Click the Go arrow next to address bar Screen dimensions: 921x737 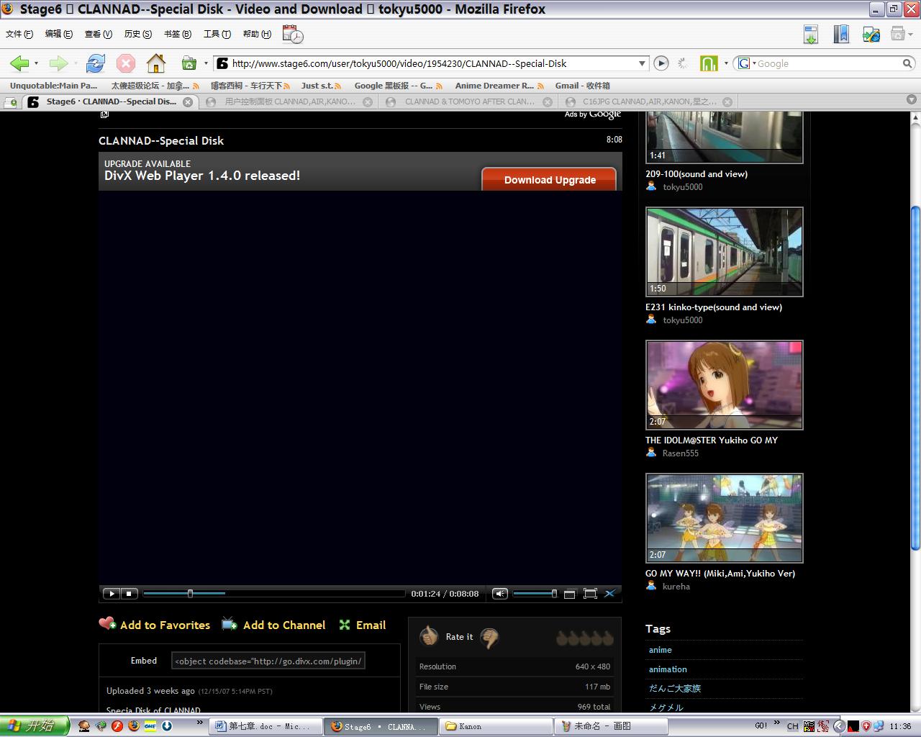pyautogui.click(x=661, y=63)
